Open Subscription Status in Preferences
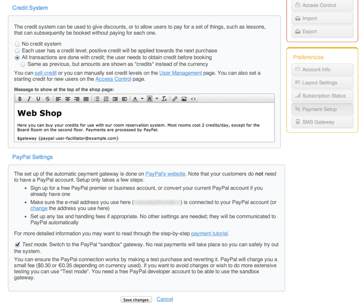The width and height of the screenshot is (364, 307). tap(323, 96)
